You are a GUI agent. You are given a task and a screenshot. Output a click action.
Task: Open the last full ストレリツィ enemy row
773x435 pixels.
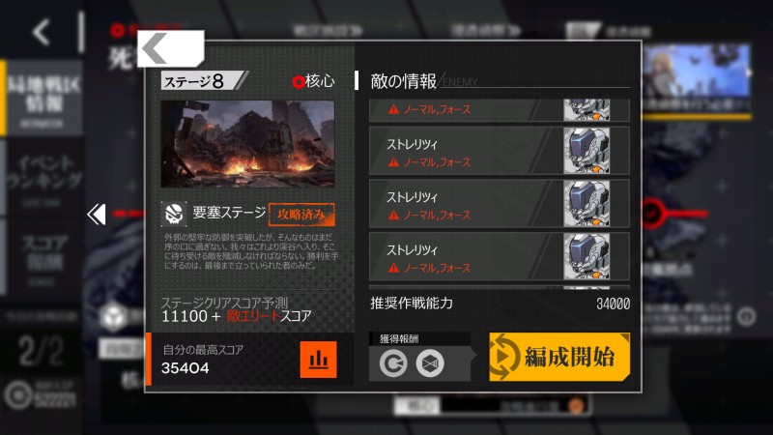499,256
